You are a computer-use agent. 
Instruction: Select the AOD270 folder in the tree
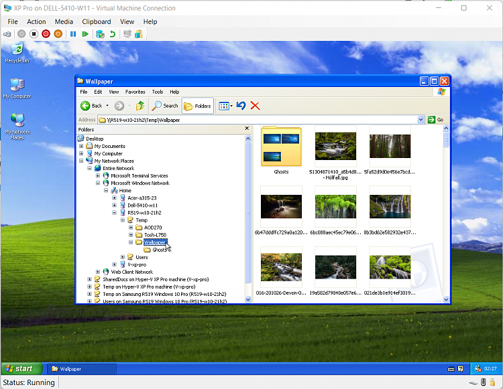coord(153,228)
